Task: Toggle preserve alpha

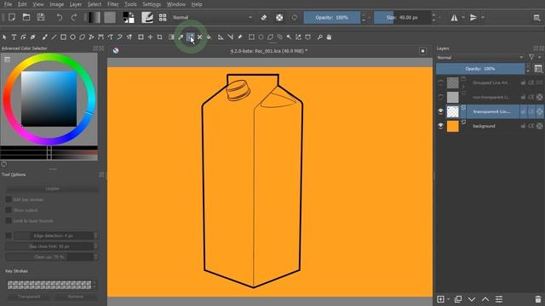Action: [x=279, y=17]
